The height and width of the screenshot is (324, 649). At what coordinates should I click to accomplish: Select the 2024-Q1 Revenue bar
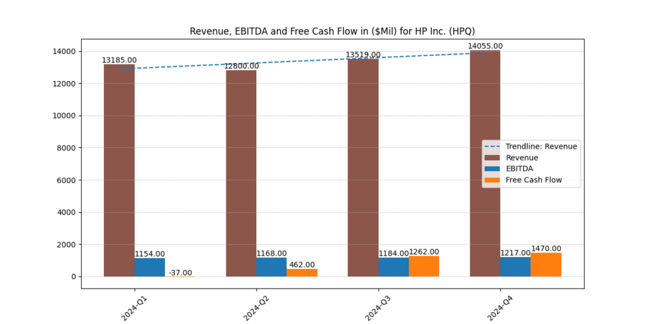point(119,170)
